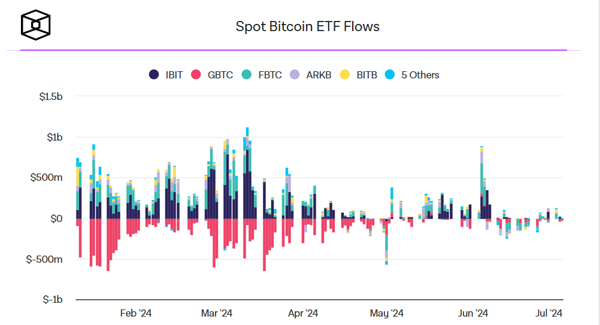Select the Feb '24 axis label

coord(136,313)
